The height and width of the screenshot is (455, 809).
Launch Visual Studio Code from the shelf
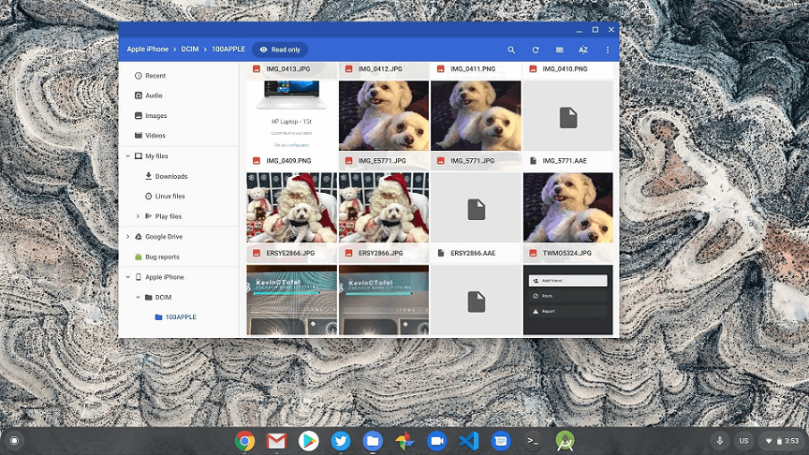pyautogui.click(x=468, y=441)
